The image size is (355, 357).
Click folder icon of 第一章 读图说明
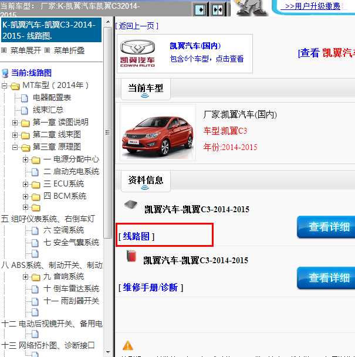(x=25, y=123)
